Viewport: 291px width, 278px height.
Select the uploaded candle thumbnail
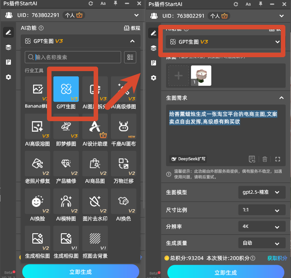pyautogui.click(x=201, y=76)
